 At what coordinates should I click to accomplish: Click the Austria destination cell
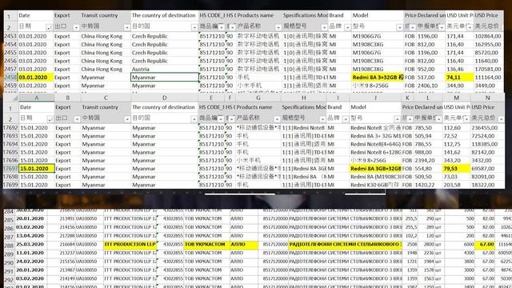point(165,70)
